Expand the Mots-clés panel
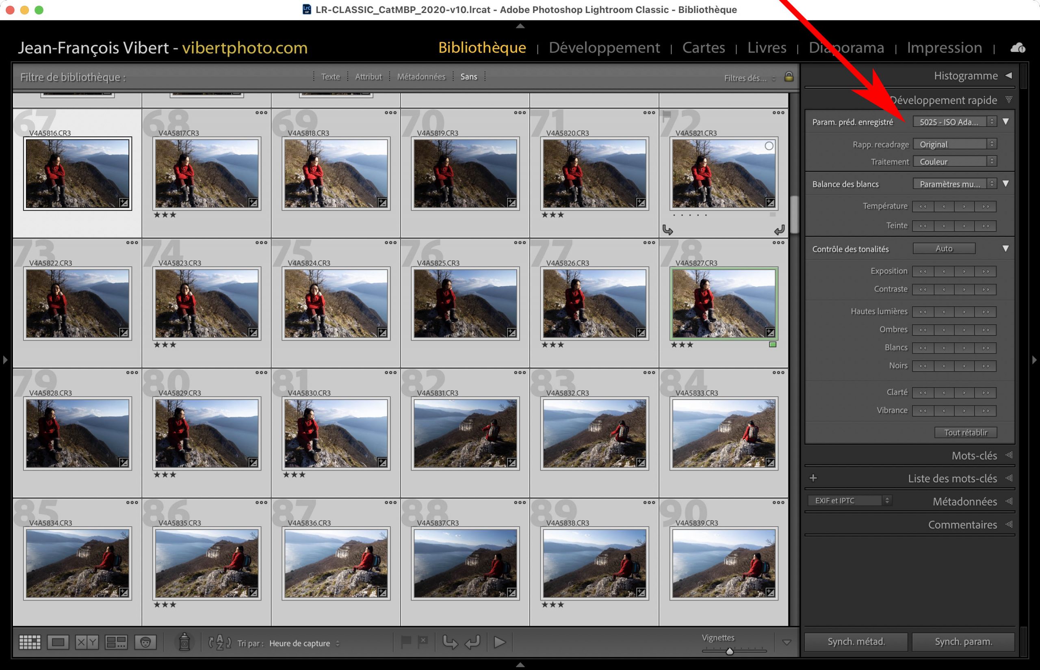1040x670 pixels. coord(973,456)
